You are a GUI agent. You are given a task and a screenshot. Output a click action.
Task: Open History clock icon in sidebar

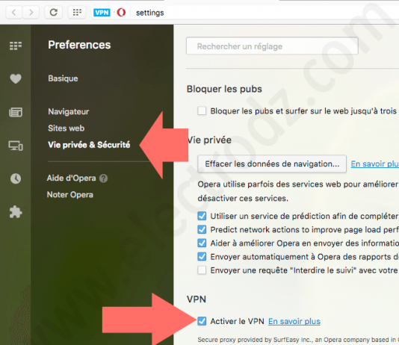click(16, 178)
